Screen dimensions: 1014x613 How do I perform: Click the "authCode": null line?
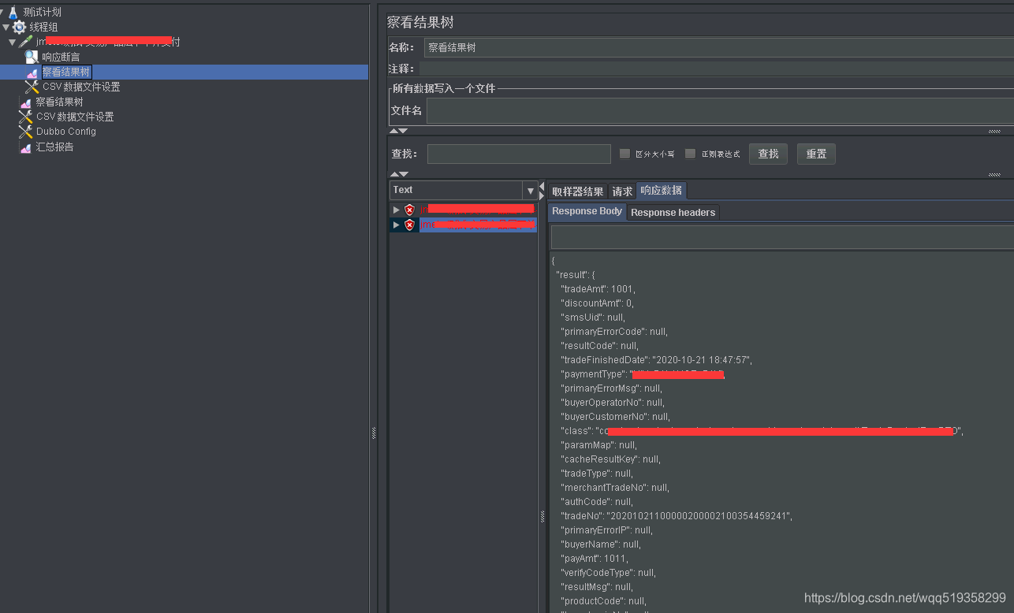pos(596,502)
